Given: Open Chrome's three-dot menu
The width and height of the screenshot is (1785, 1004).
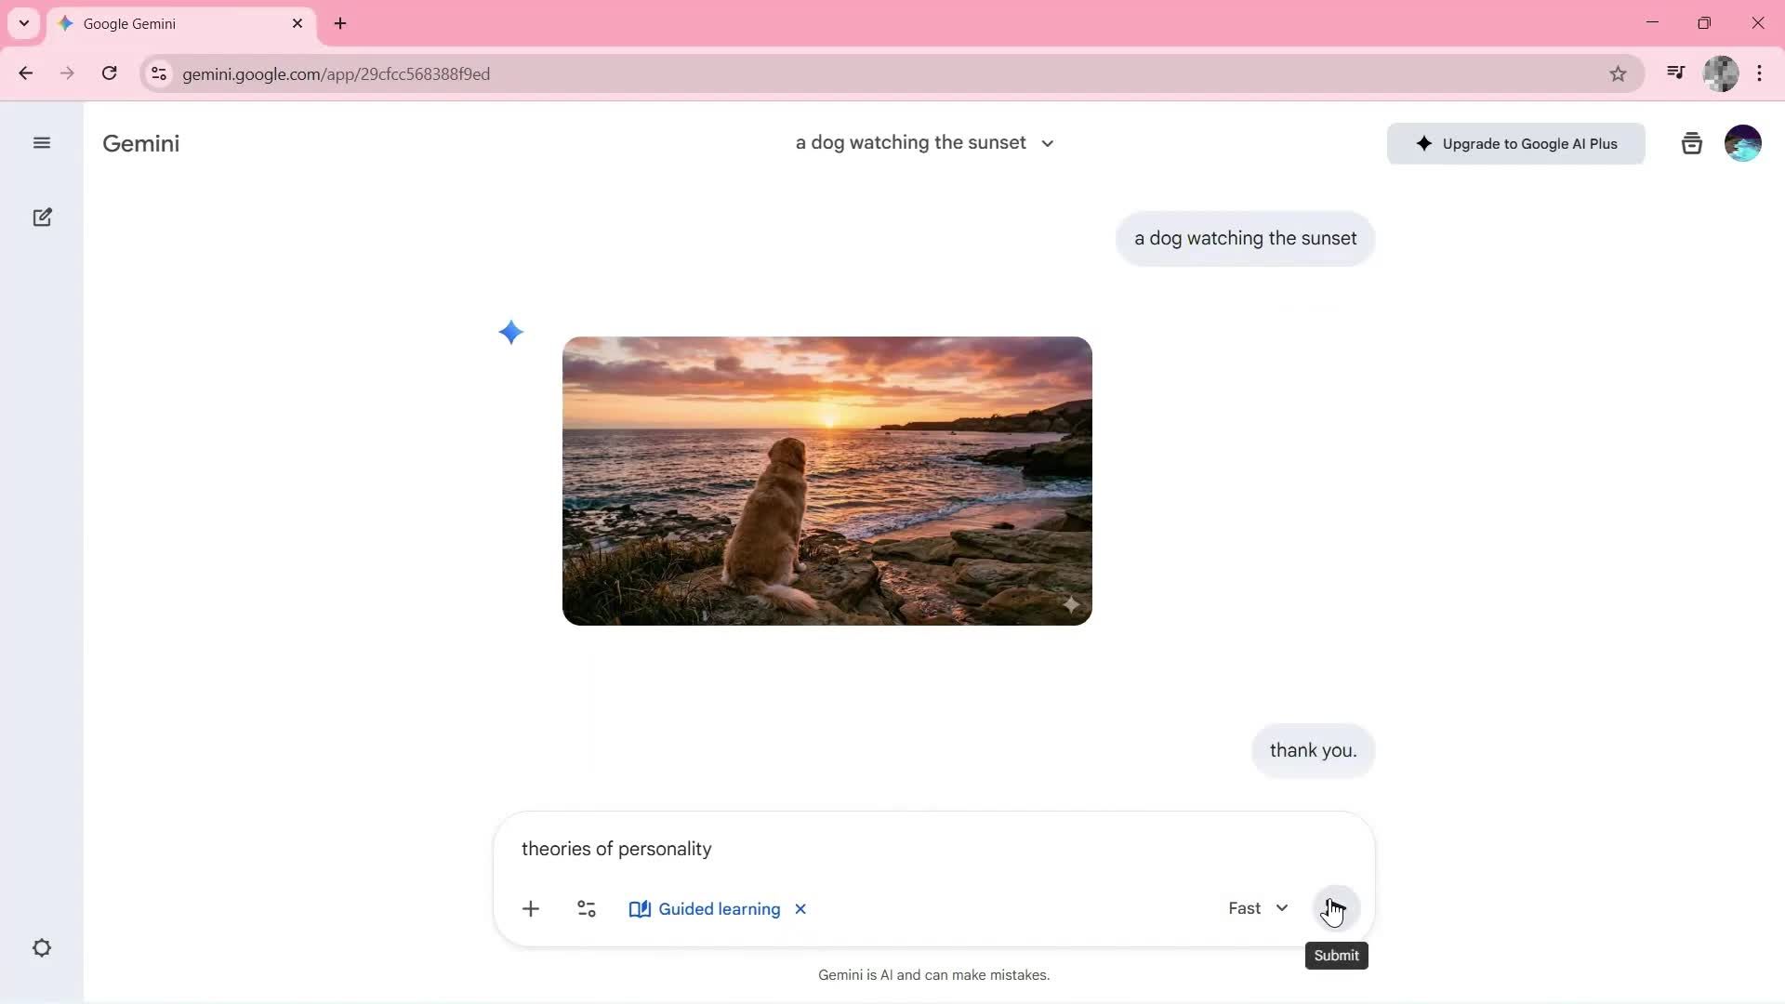Looking at the screenshot, I should [x=1761, y=73].
